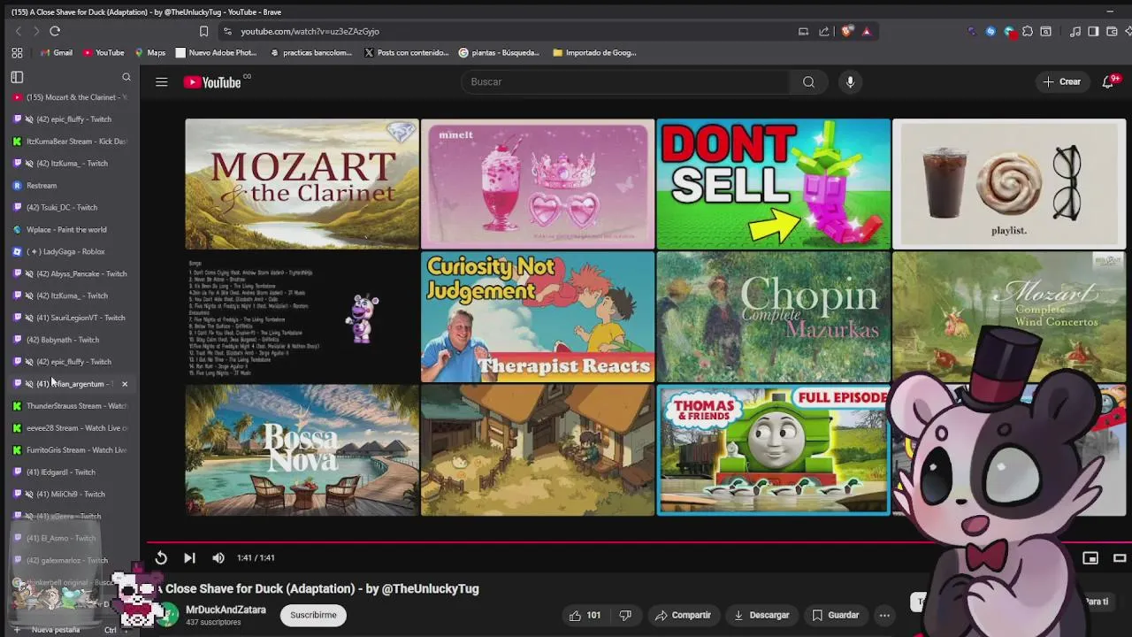
Task: Switch to Mozart & the Clarinet tab
Action: coord(70,97)
